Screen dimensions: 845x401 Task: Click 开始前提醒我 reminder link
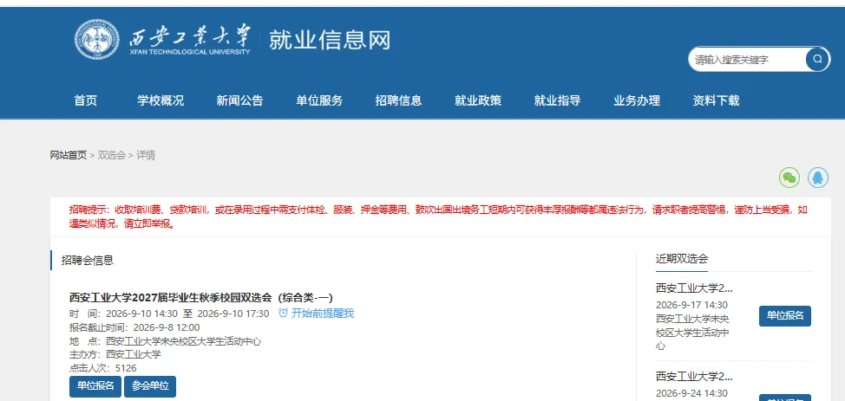(322, 314)
